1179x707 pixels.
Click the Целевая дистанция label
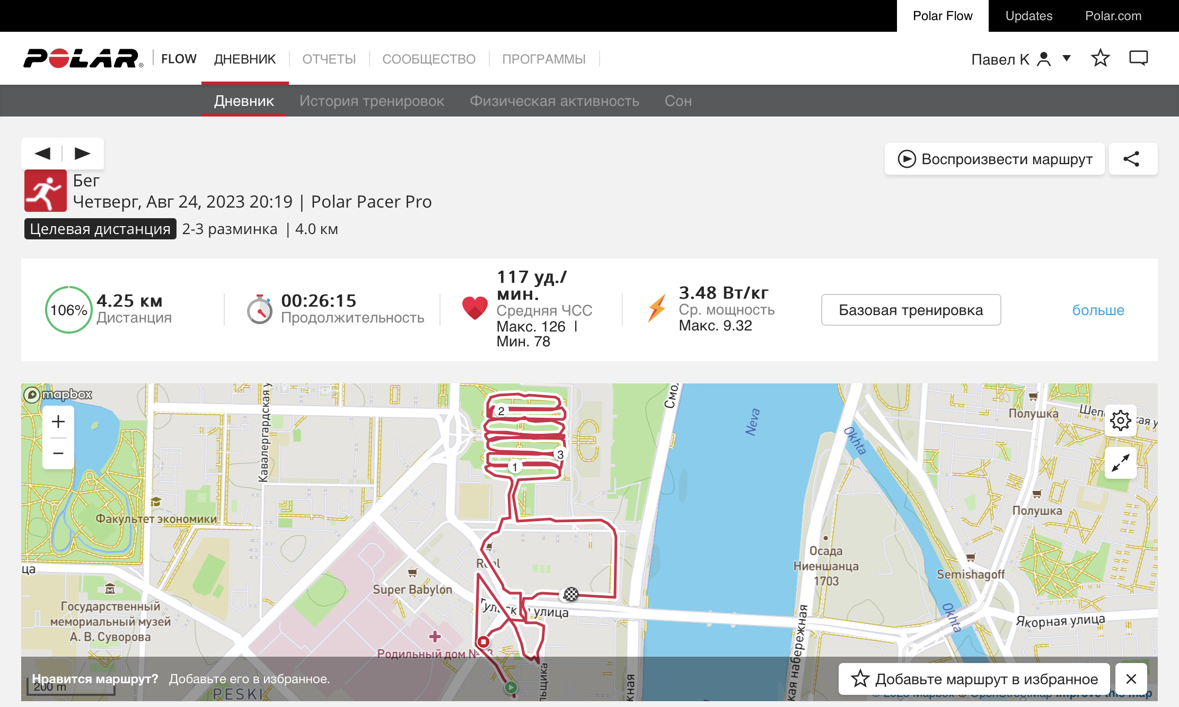pyautogui.click(x=100, y=229)
